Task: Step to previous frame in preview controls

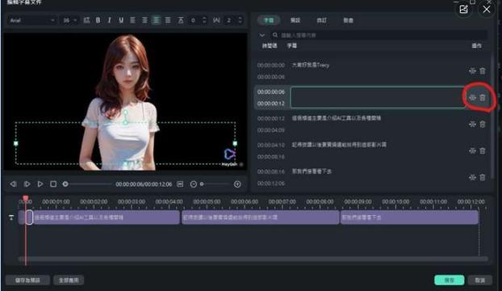Action: click(13, 184)
